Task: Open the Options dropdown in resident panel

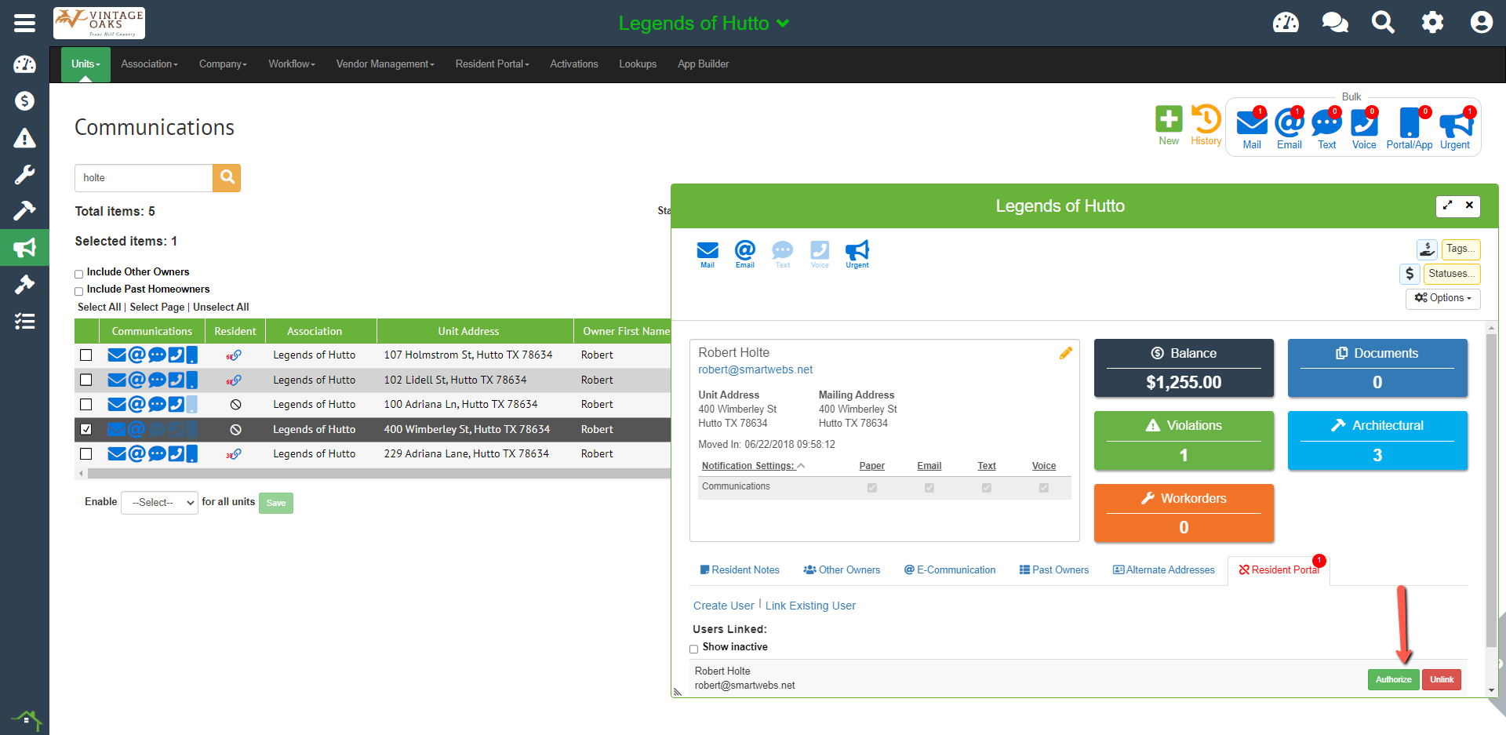Action: (x=1442, y=298)
